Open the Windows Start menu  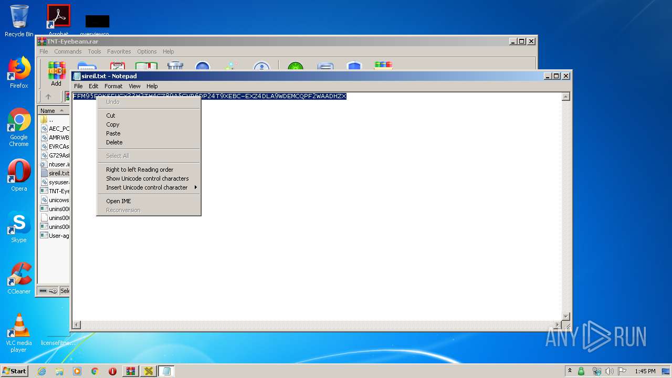tap(14, 371)
